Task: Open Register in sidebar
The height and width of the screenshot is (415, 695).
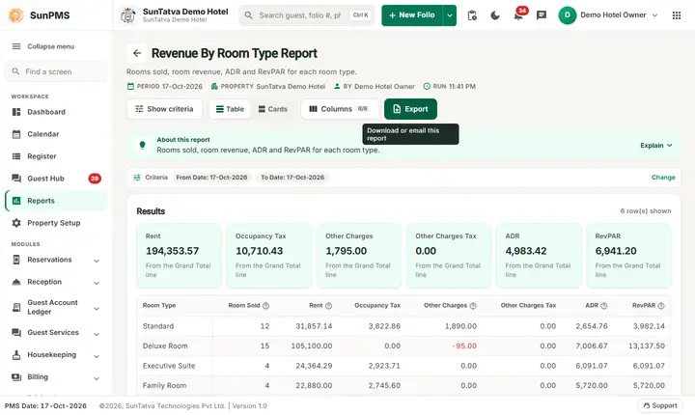Action: click(56, 156)
